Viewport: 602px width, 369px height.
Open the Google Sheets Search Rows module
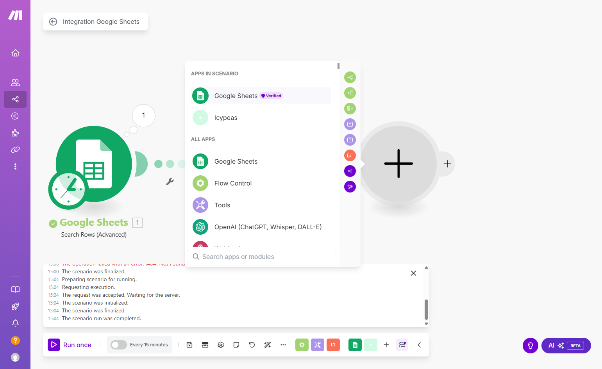(94, 164)
